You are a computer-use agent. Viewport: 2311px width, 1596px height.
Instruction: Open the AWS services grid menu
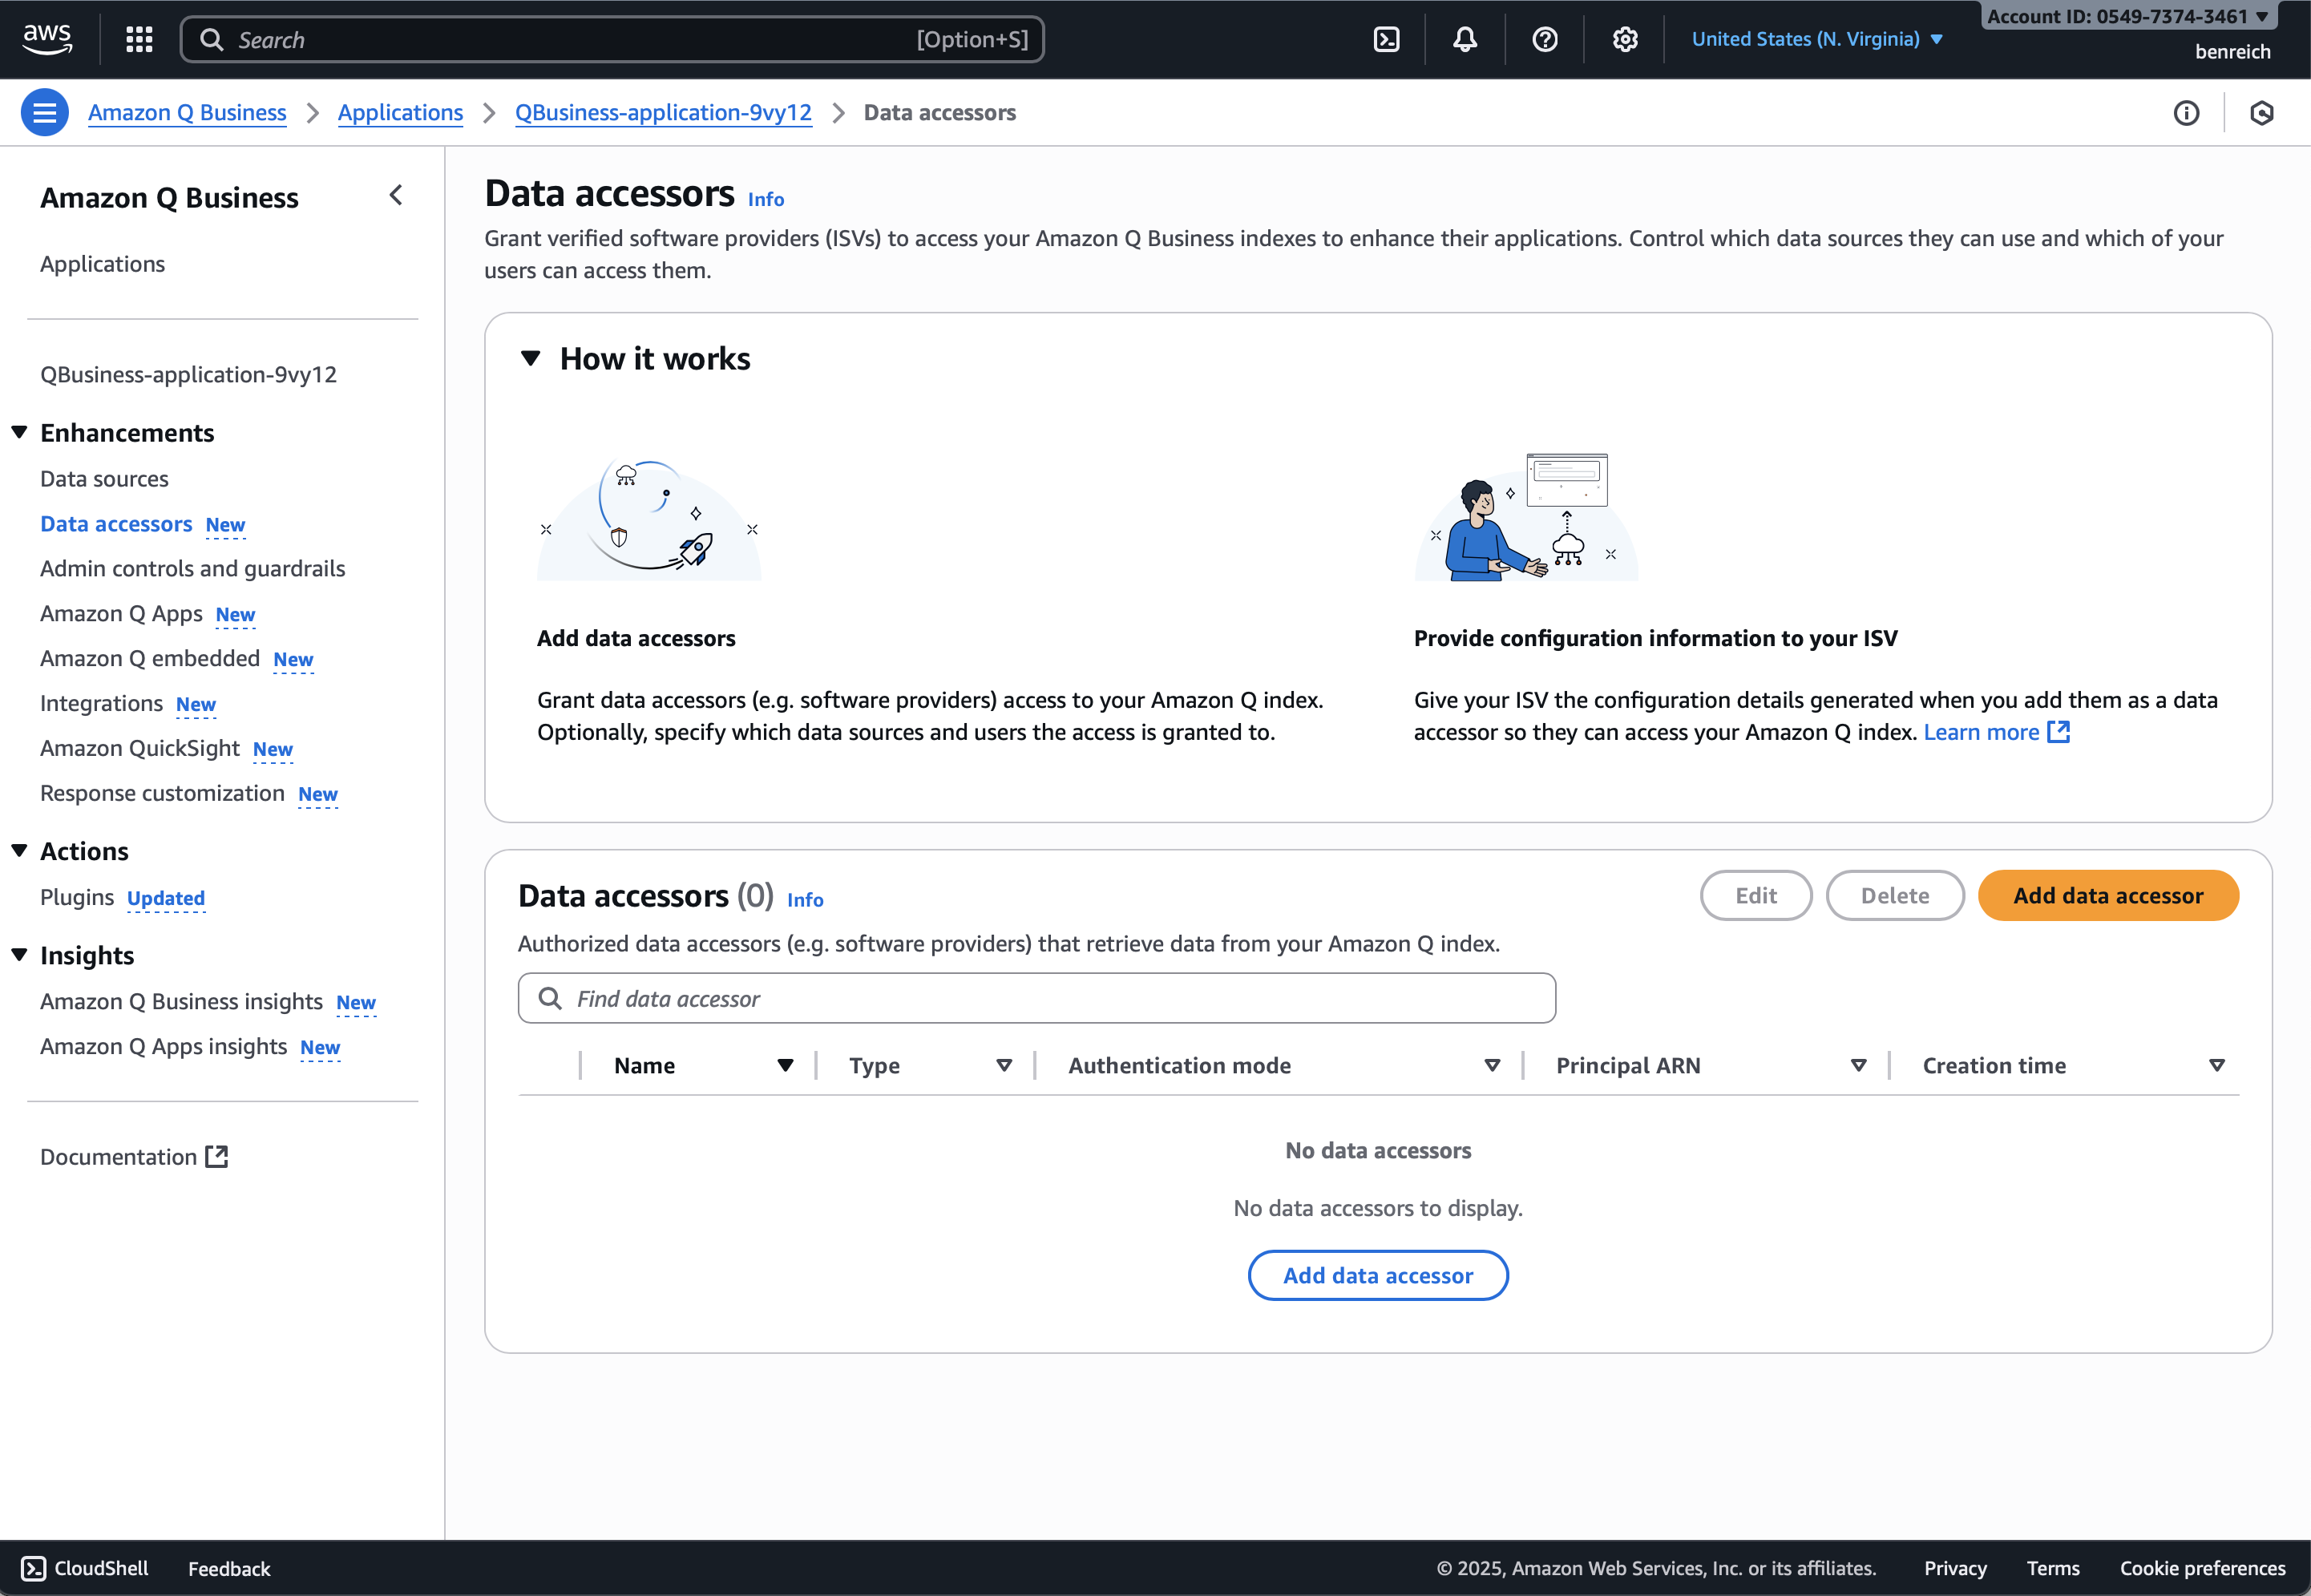(139, 39)
